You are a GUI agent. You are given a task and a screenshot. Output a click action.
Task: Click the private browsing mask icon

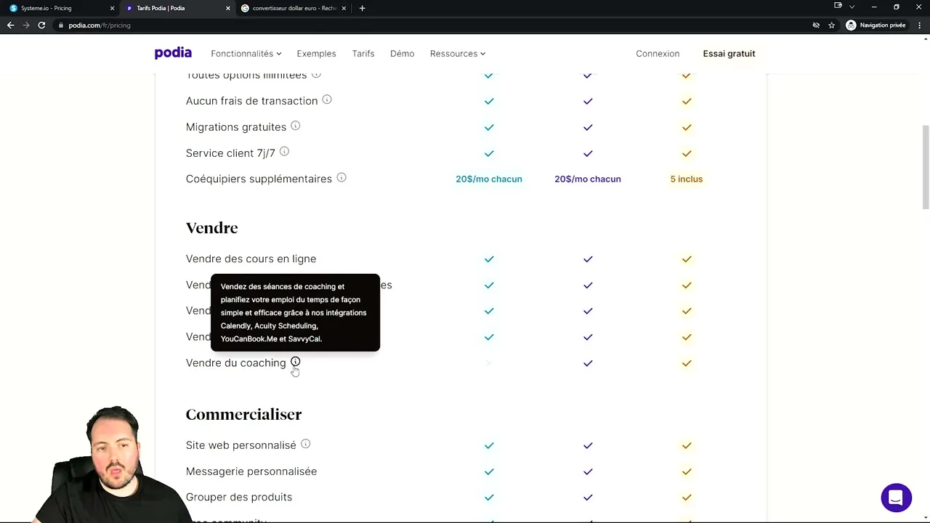click(851, 25)
